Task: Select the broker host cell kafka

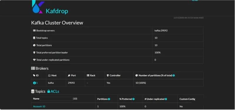Action: click(51, 83)
